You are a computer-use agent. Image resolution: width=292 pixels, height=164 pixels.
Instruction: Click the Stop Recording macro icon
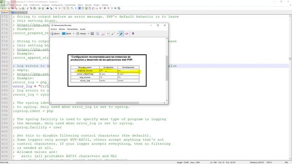[109, 8]
